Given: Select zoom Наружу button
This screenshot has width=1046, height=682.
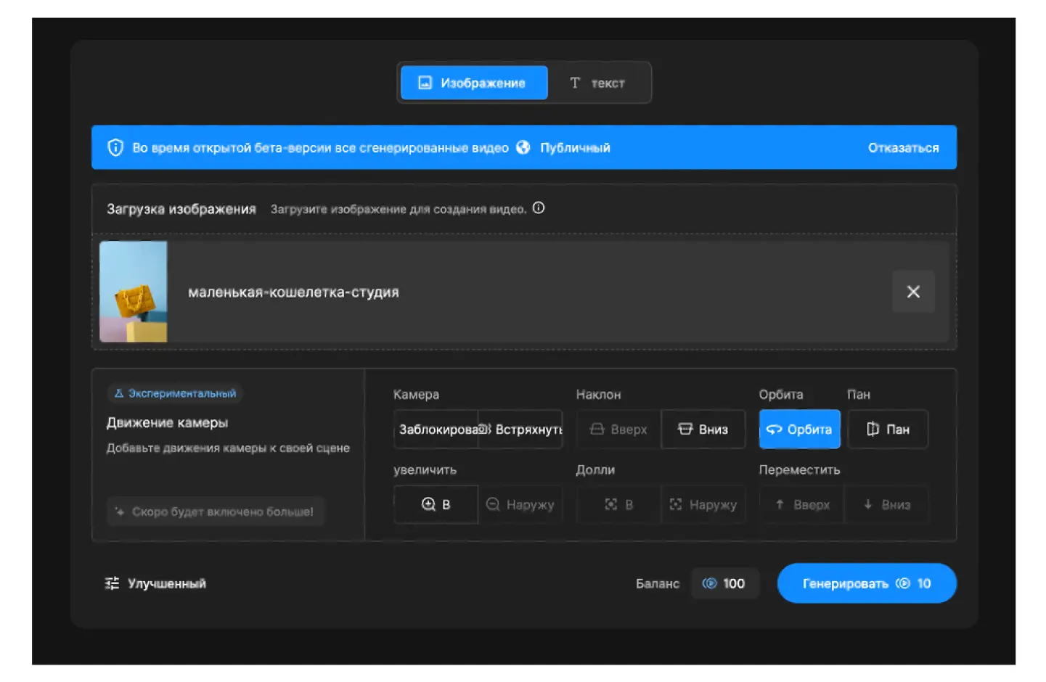Looking at the screenshot, I should point(520,505).
